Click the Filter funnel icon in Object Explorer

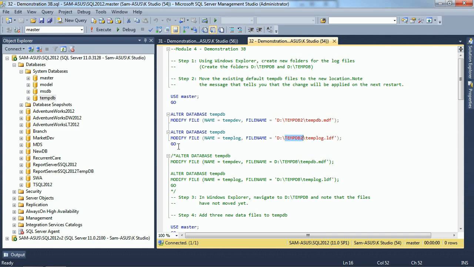(x=55, y=49)
